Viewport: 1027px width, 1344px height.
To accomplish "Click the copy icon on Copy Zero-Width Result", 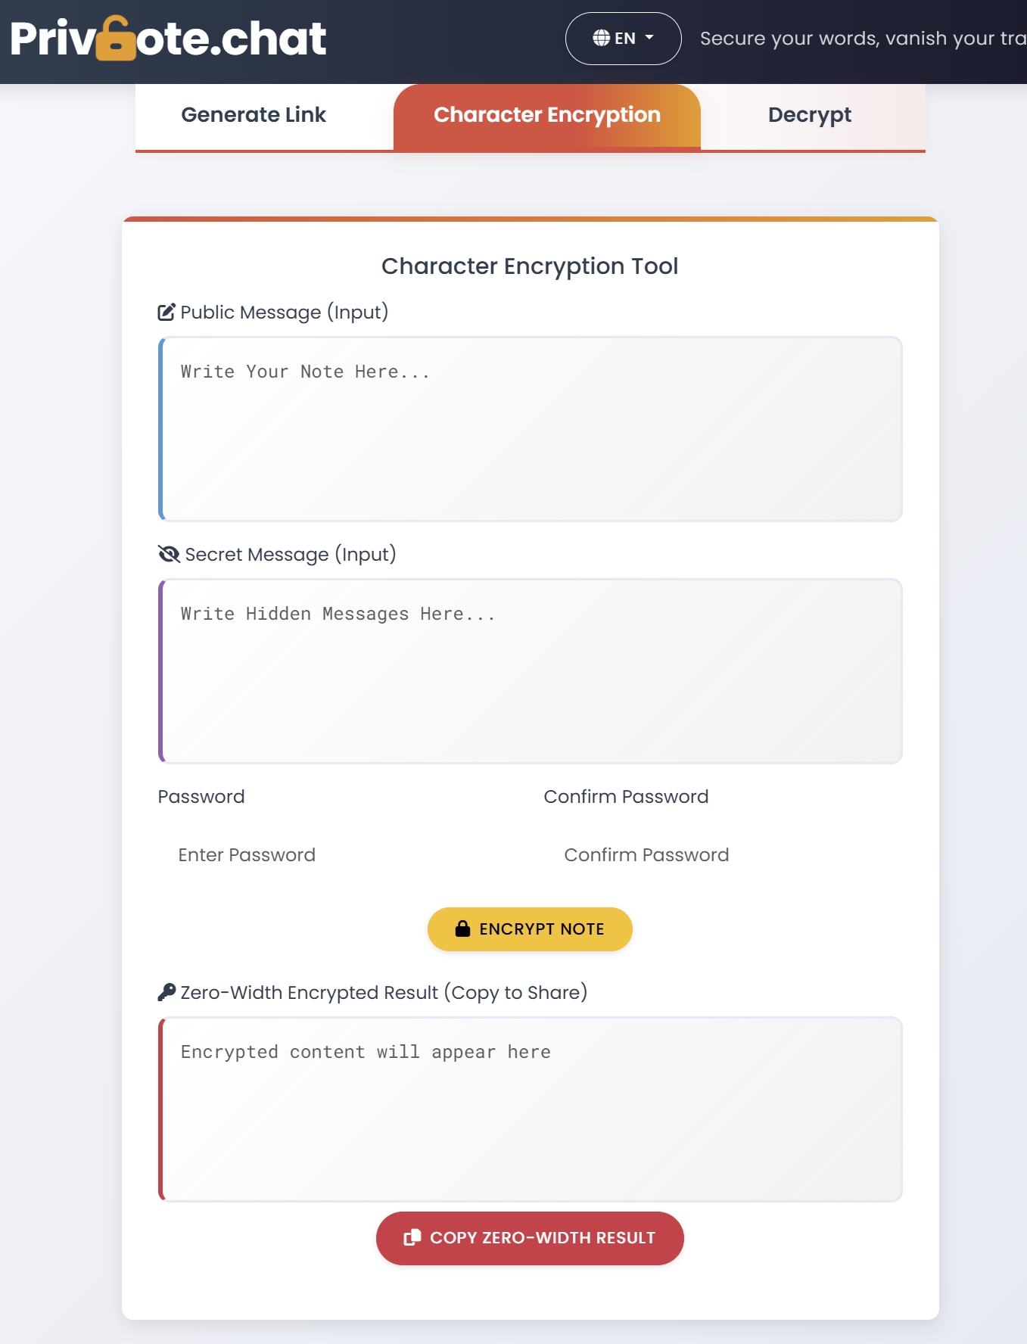I will (412, 1238).
